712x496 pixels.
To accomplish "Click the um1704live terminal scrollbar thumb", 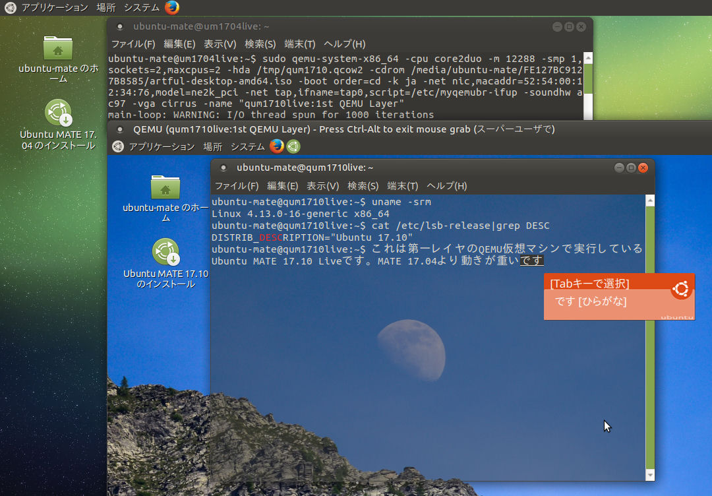I will coord(588,78).
